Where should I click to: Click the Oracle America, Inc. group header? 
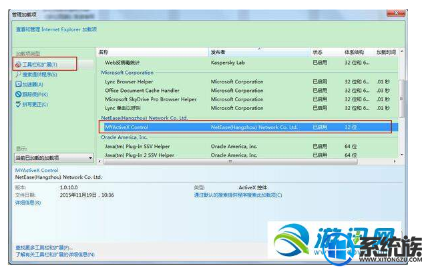tap(124, 137)
